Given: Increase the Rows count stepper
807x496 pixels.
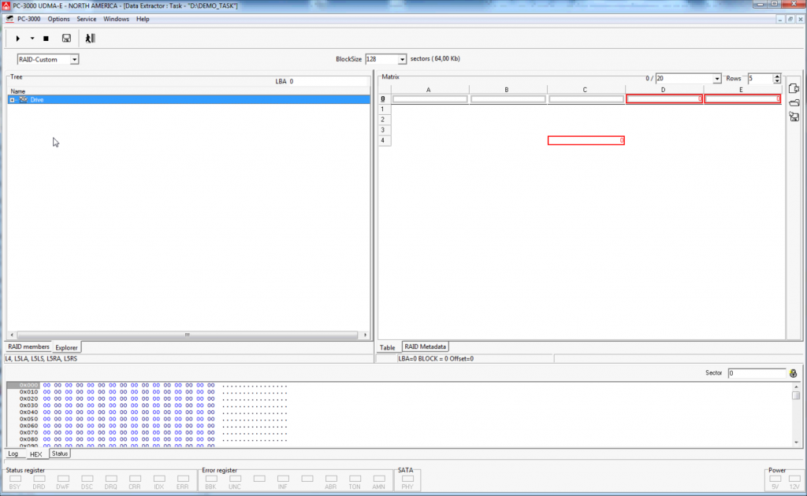Looking at the screenshot, I should pyautogui.click(x=777, y=76).
